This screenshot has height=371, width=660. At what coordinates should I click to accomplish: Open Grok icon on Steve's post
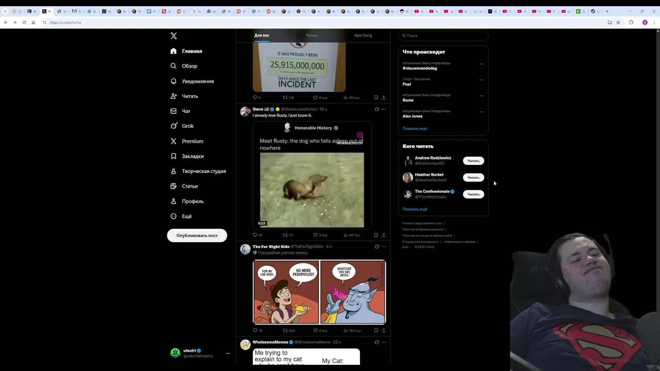point(376,109)
